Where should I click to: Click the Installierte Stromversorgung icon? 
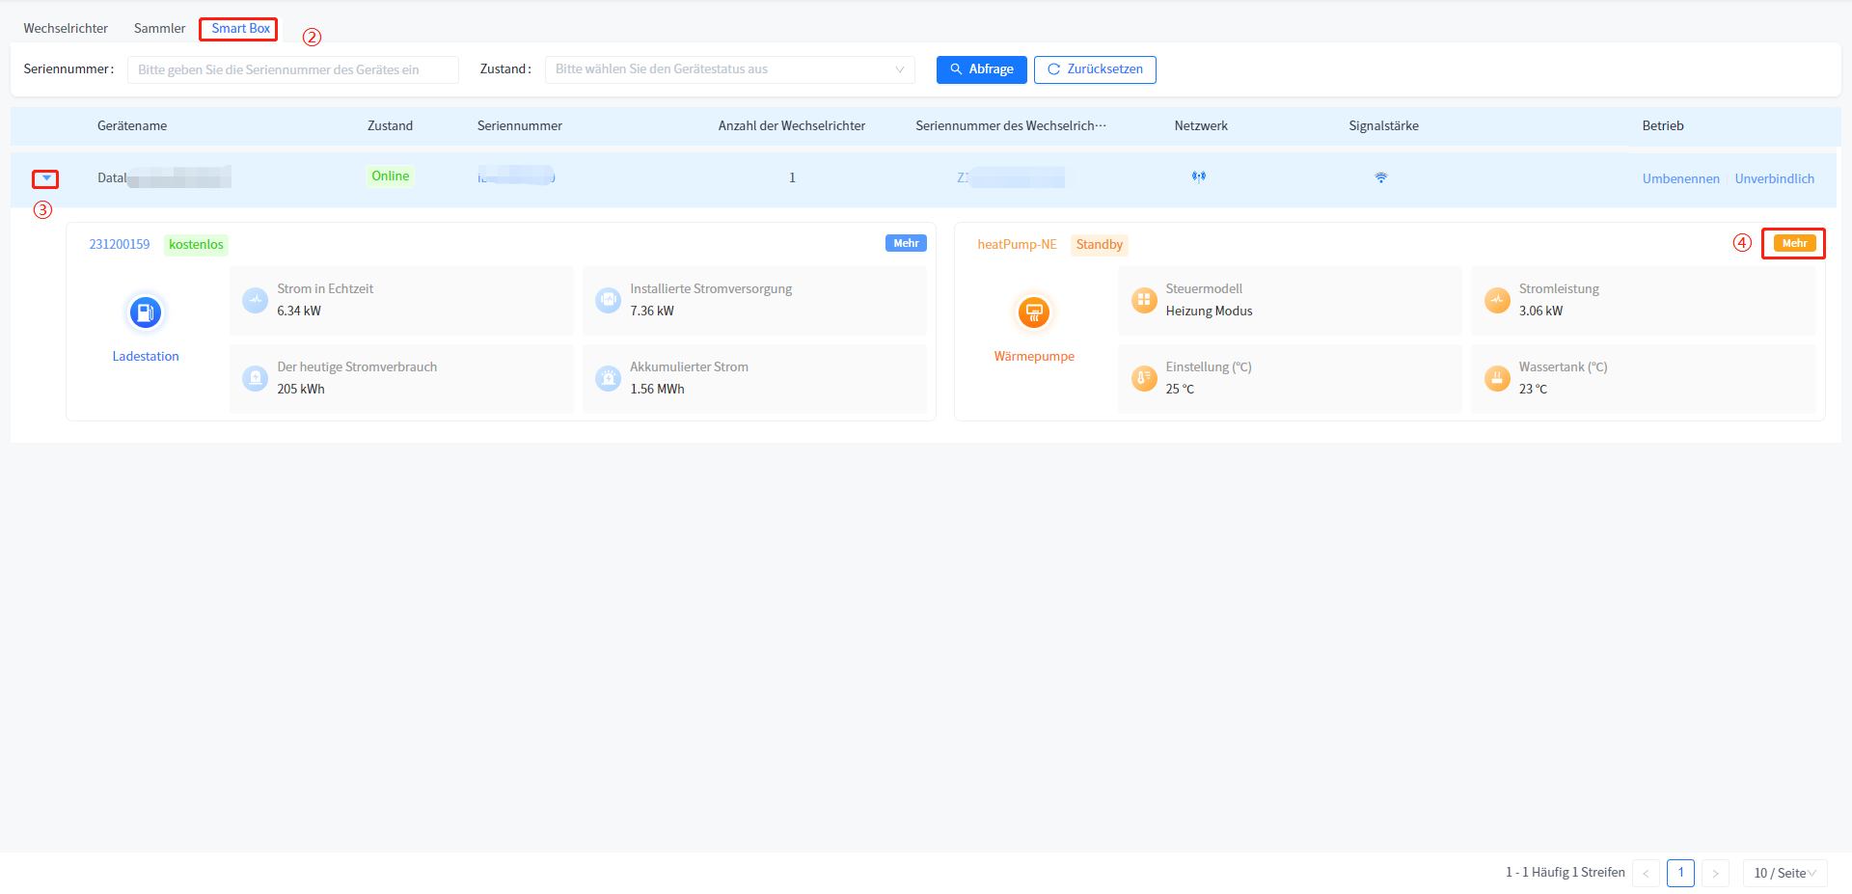(x=608, y=300)
